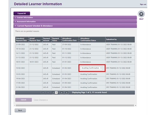Click attendance confirmation date 01/04/2023
Viewport: 156px width, 115px height.
click(x=67, y=79)
